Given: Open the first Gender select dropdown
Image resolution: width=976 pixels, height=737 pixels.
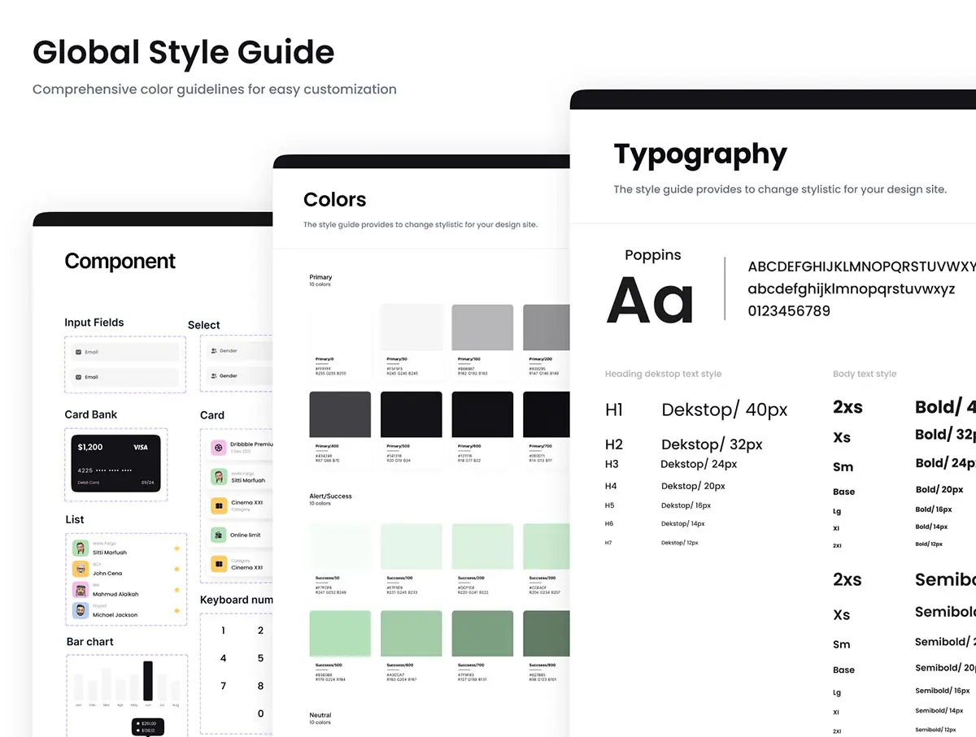Looking at the screenshot, I should (240, 351).
